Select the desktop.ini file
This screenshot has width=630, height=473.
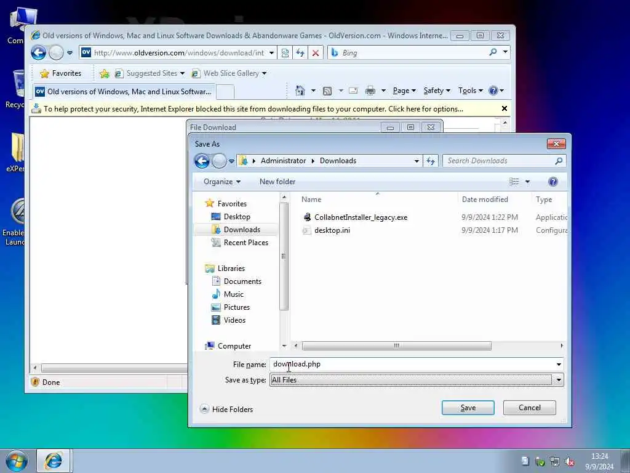click(332, 230)
